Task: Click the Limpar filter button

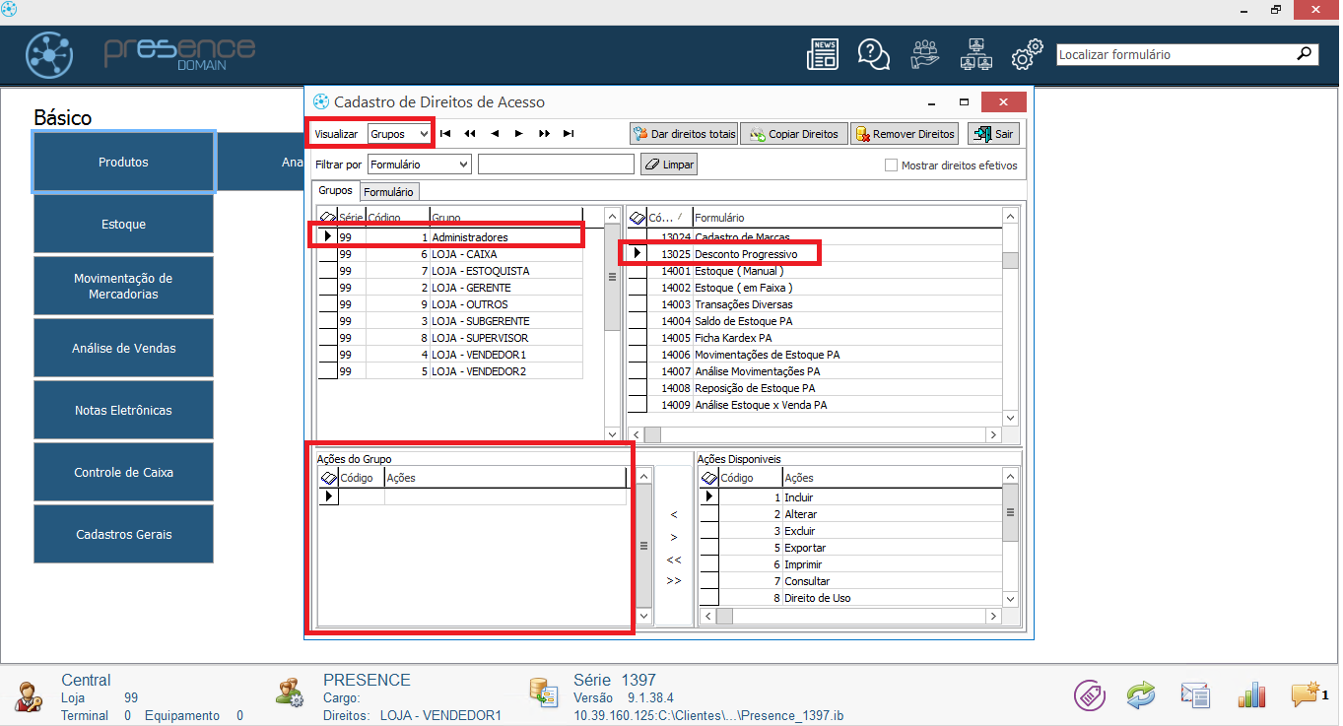Action: pyautogui.click(x=669, y=165)
